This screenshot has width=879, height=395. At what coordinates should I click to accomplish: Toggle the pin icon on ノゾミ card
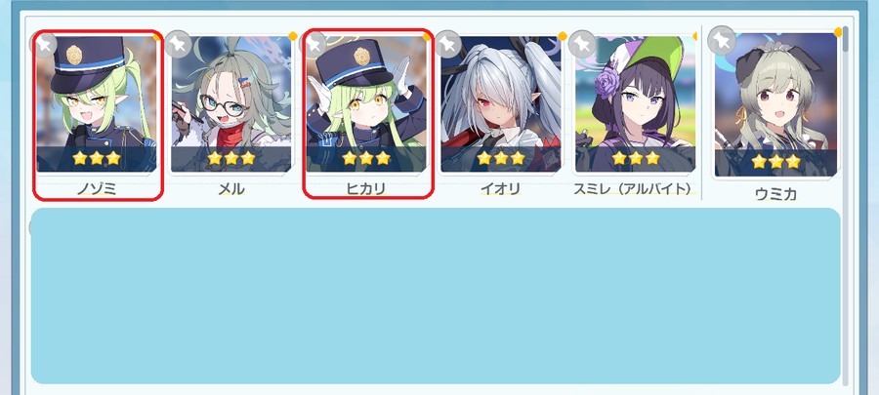(44, 44)
